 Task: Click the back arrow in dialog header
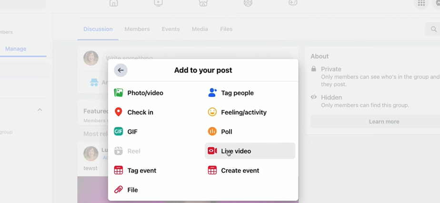[x=120, y=70]
